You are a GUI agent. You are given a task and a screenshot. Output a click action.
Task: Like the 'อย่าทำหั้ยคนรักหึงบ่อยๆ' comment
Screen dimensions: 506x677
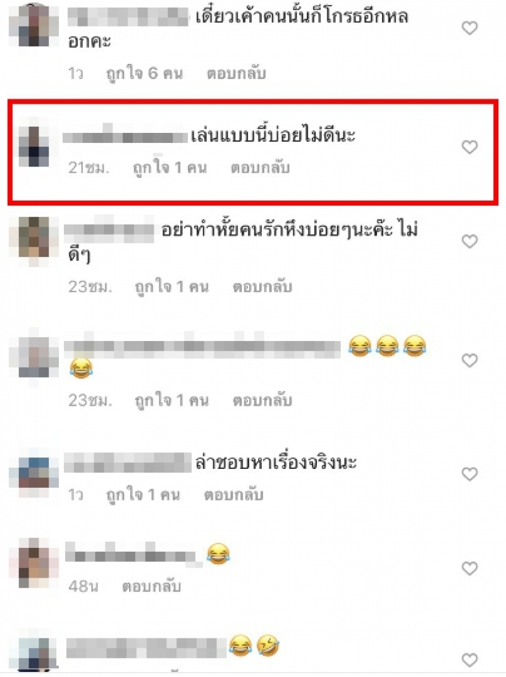click(470, 241)
